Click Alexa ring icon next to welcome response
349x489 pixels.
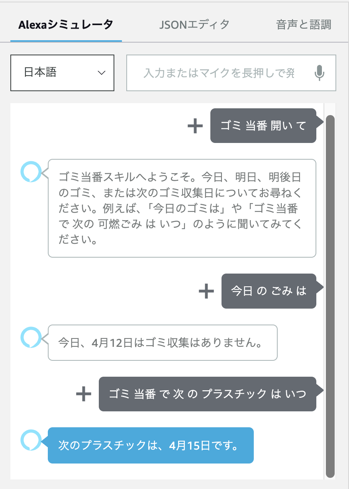(31, 172)
